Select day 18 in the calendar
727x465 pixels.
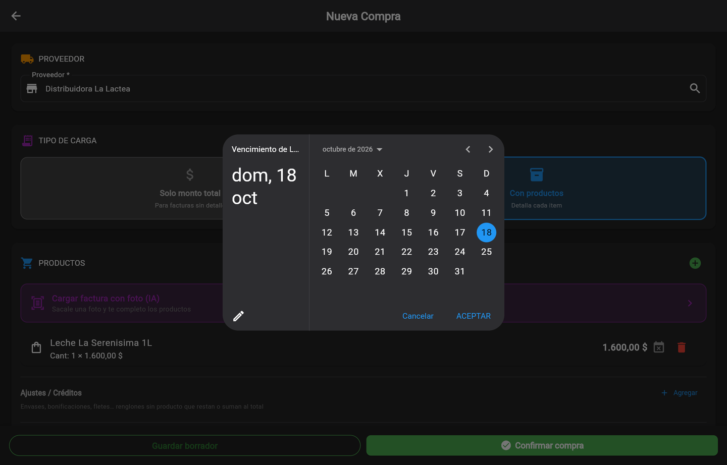pyautogui.click(x=486, y=233)
